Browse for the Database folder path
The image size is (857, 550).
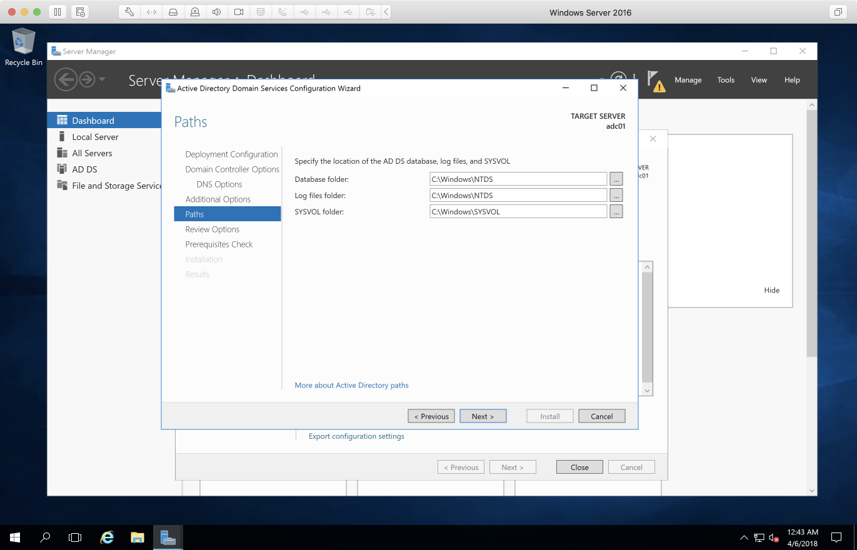pos(616,179)
